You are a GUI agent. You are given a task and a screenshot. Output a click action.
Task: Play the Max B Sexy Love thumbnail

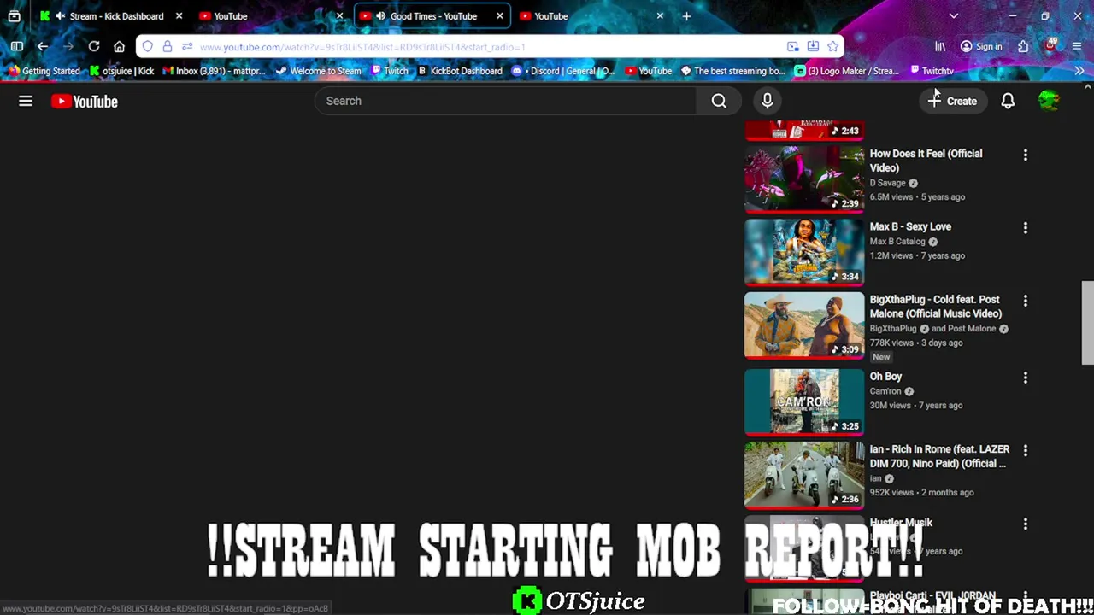click(804, 251)
